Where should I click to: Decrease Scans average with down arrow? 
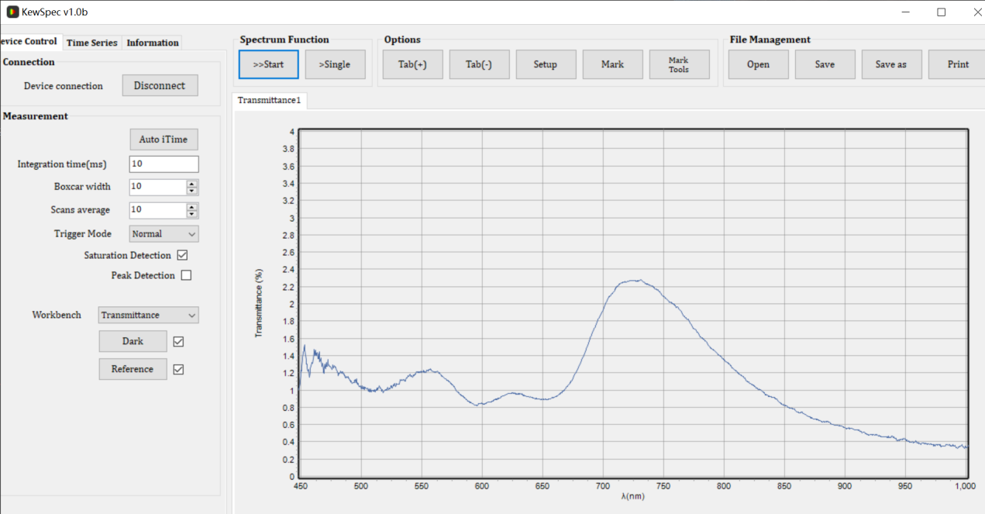[192, 214]
